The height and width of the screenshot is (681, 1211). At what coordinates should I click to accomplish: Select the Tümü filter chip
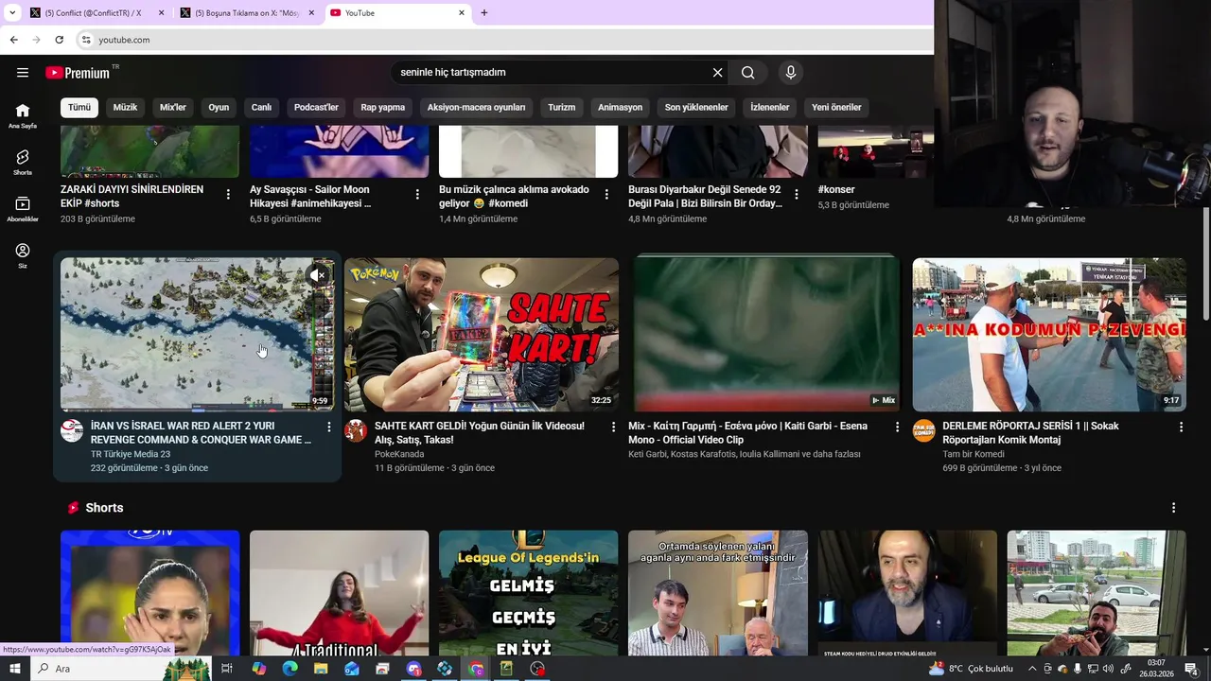(x=79, y=107)
